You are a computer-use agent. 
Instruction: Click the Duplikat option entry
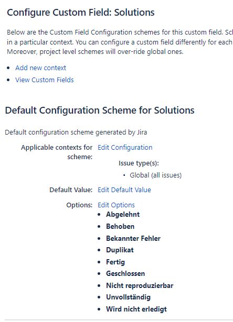click(120, 250)
